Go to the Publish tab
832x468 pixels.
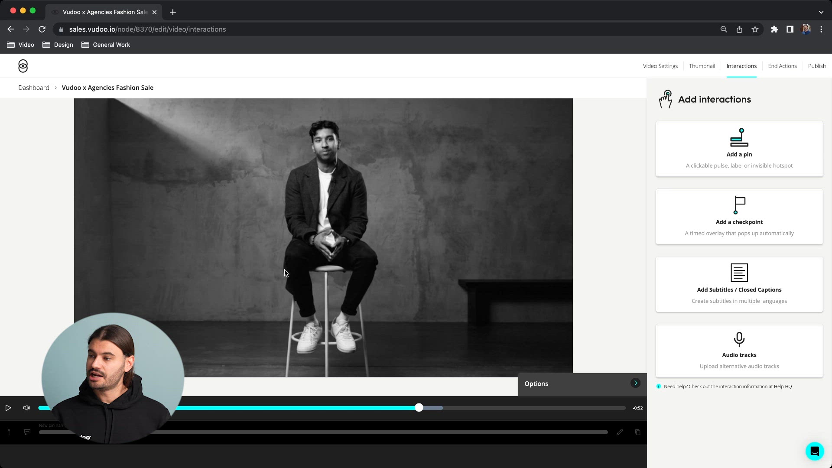817,66
